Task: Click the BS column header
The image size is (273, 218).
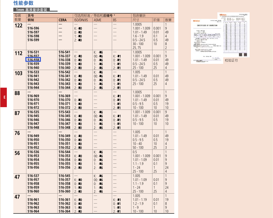Action: point(115,20)
